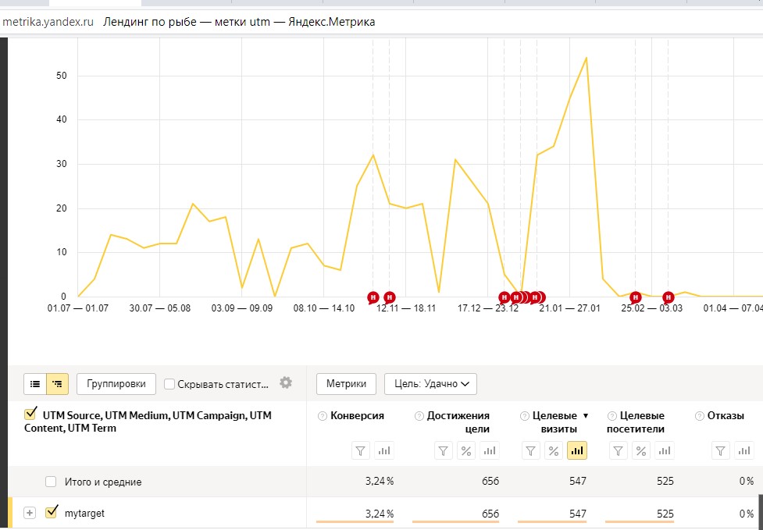This screenshot has height=530, width=763.
Task: Click Целевые визиты sort arrow
Action: click(x=586, y=416)
